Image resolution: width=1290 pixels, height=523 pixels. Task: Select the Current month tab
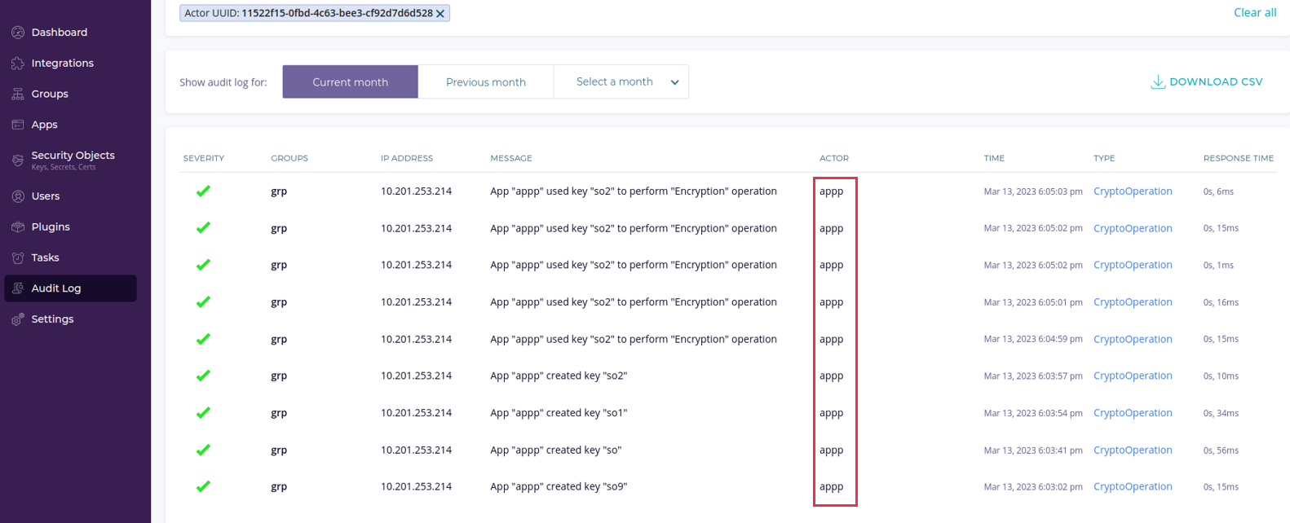pos(350,82)
